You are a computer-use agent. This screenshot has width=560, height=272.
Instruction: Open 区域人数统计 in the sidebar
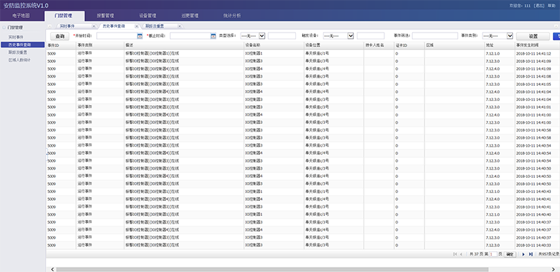click(19, 60)
